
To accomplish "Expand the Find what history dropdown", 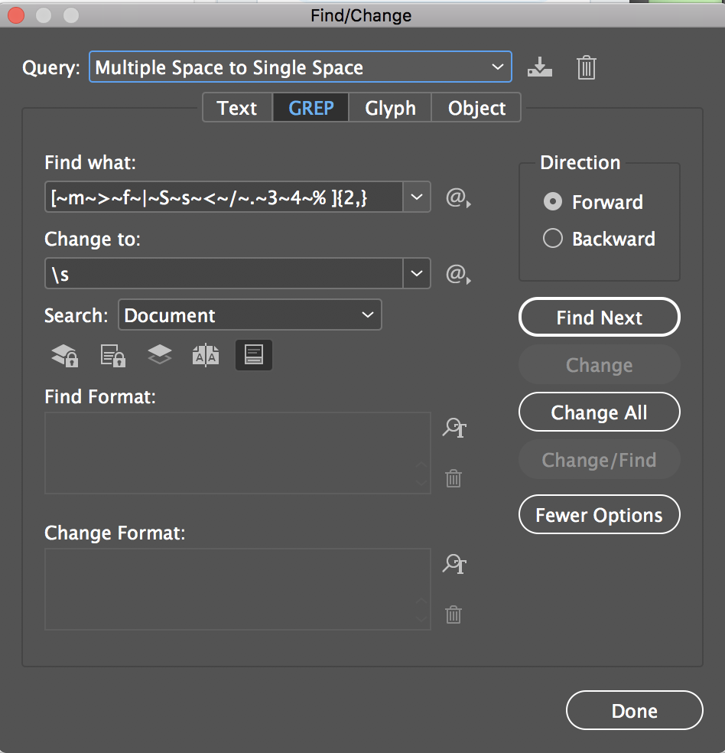I will [x=417, y=197].
